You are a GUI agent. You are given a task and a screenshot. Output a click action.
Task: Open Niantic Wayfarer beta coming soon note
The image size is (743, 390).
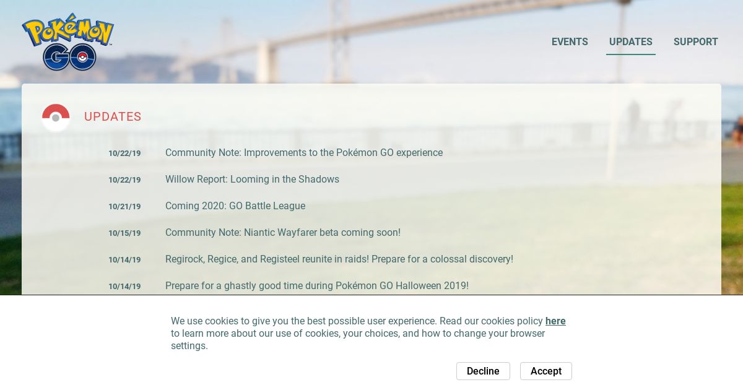(283, 233)
